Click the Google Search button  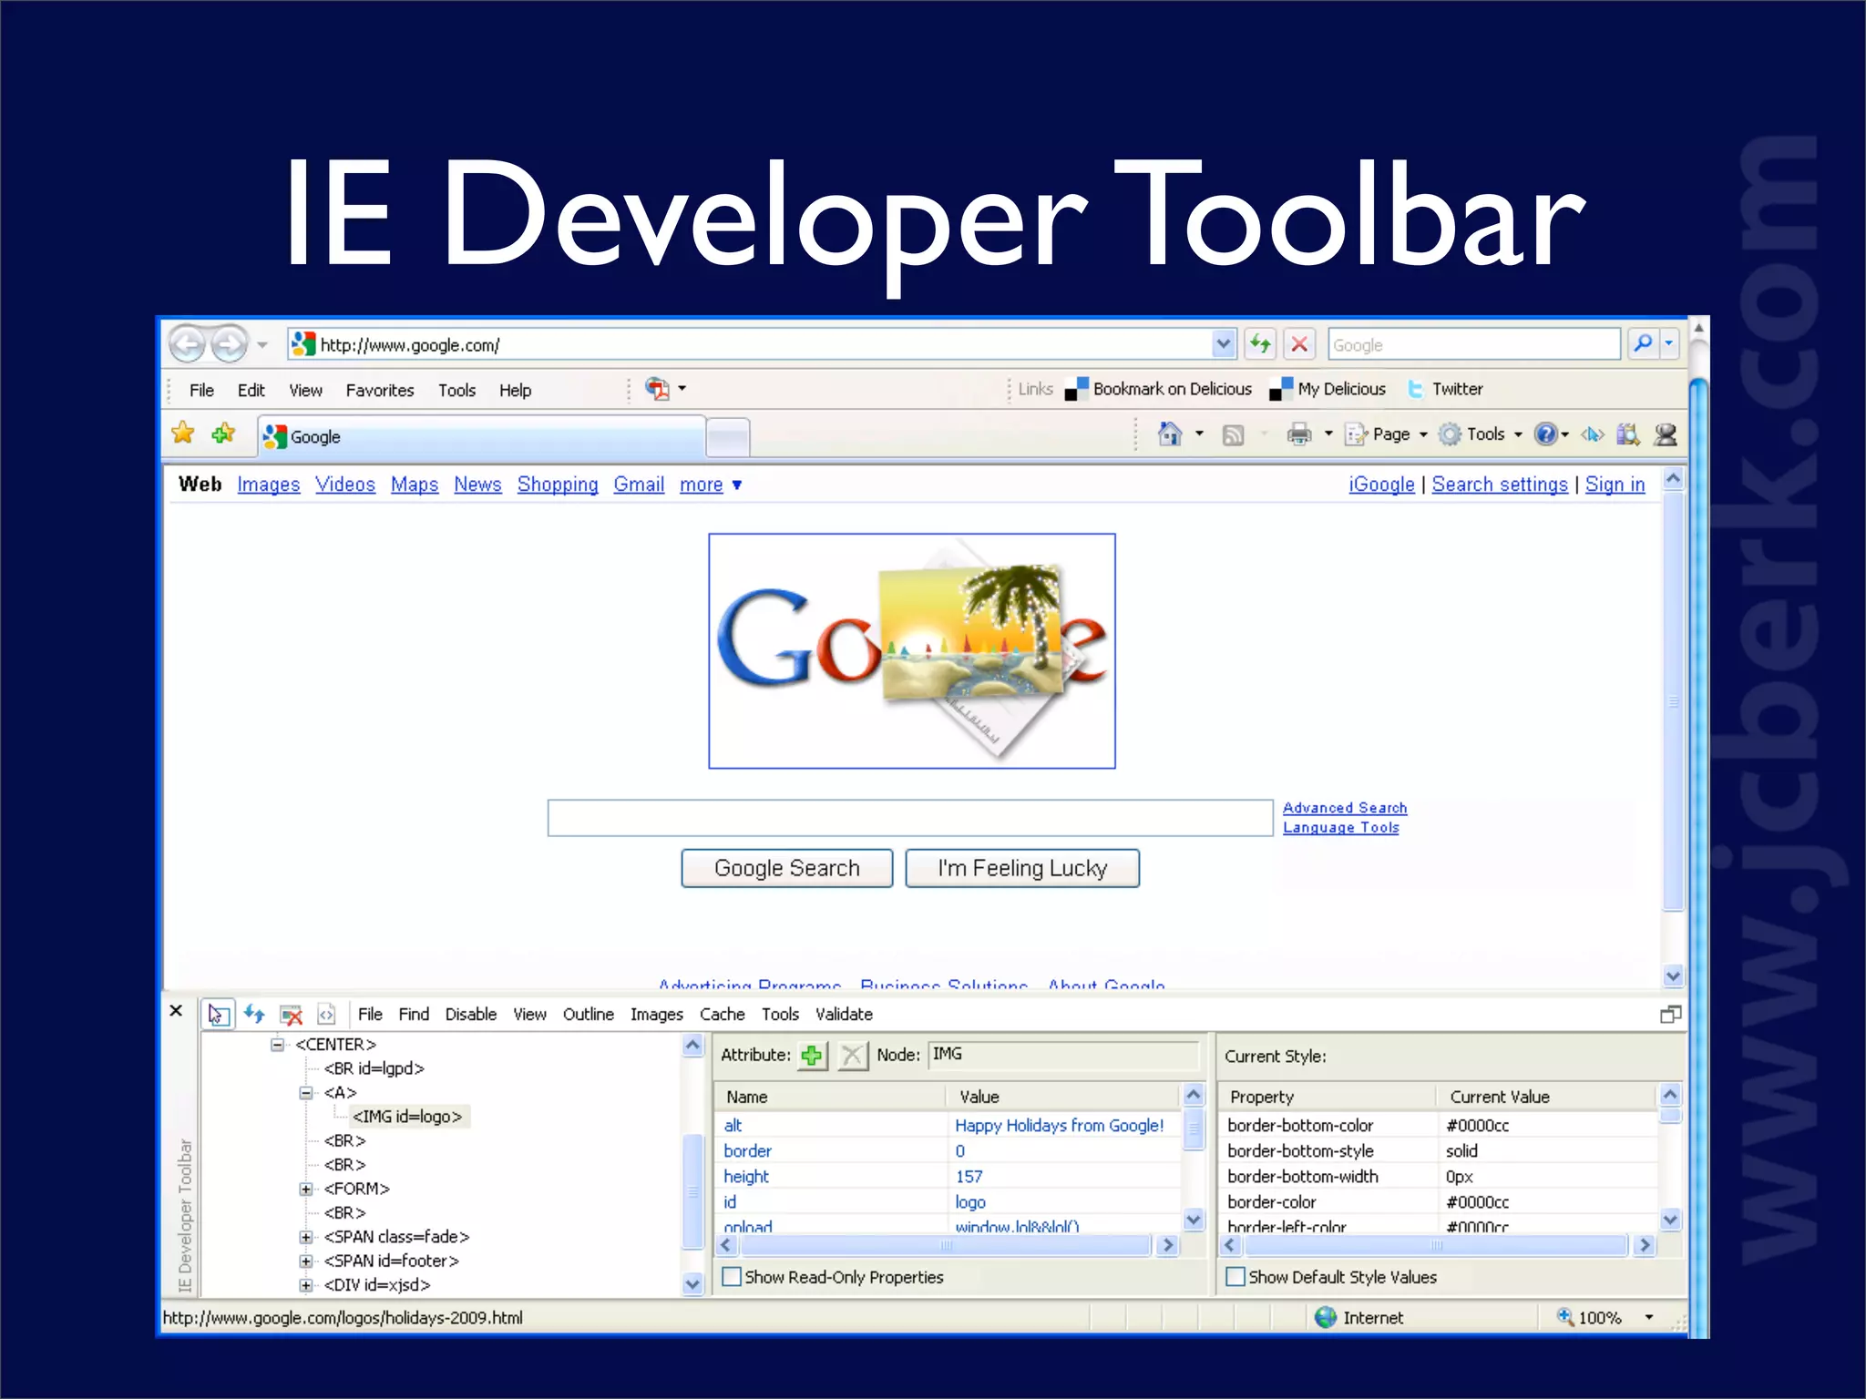787,868
